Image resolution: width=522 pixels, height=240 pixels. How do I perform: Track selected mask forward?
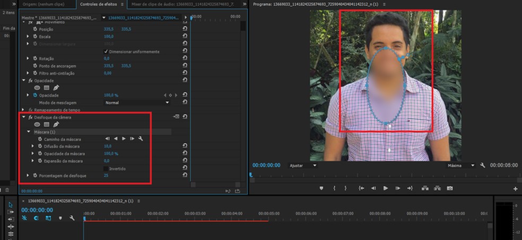(x=124, y=138)
